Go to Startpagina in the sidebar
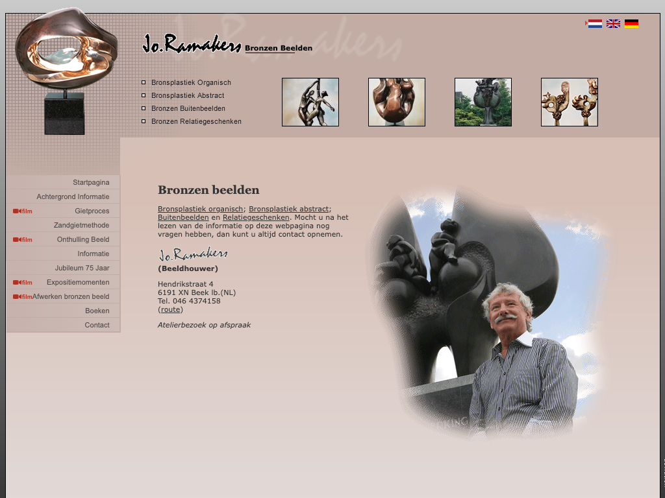This screenshot has width=665, height=498. click(91, 183)
